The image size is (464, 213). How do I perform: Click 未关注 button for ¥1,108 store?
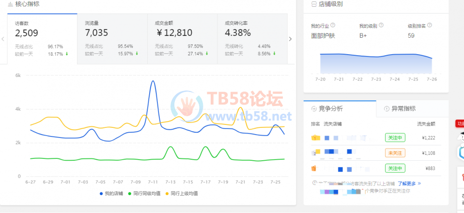pyautogui.click(x=395, y=153)
